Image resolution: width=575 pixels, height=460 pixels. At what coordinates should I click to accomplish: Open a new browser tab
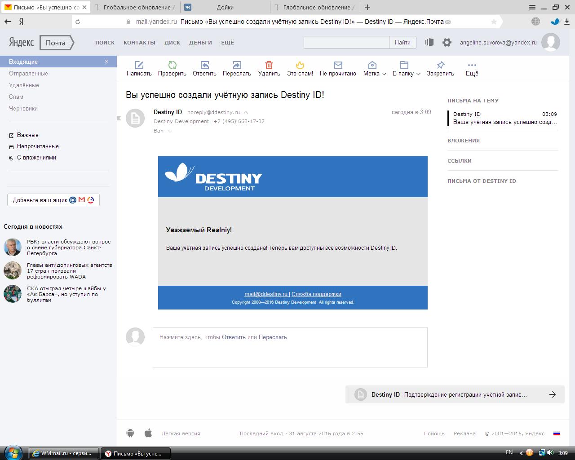pos(367,7)
